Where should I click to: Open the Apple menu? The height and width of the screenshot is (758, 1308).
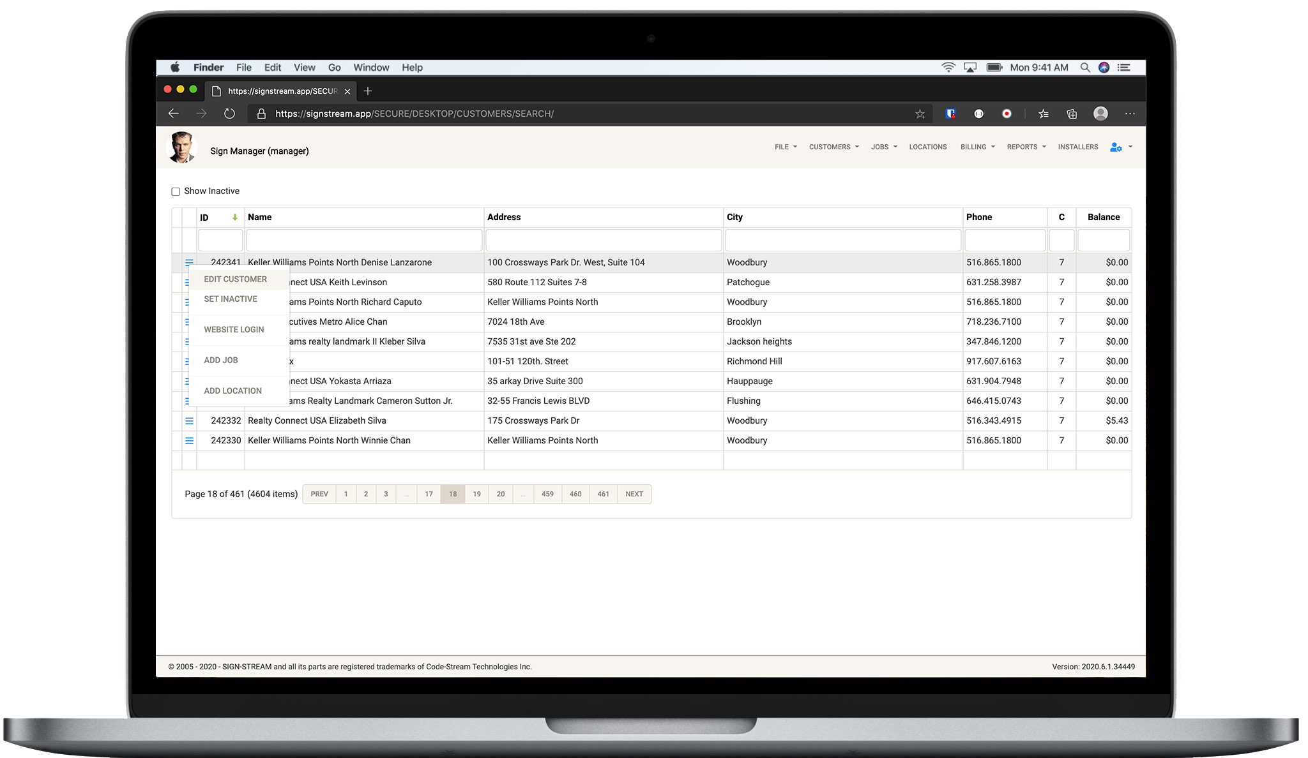[x=175, y=68]
